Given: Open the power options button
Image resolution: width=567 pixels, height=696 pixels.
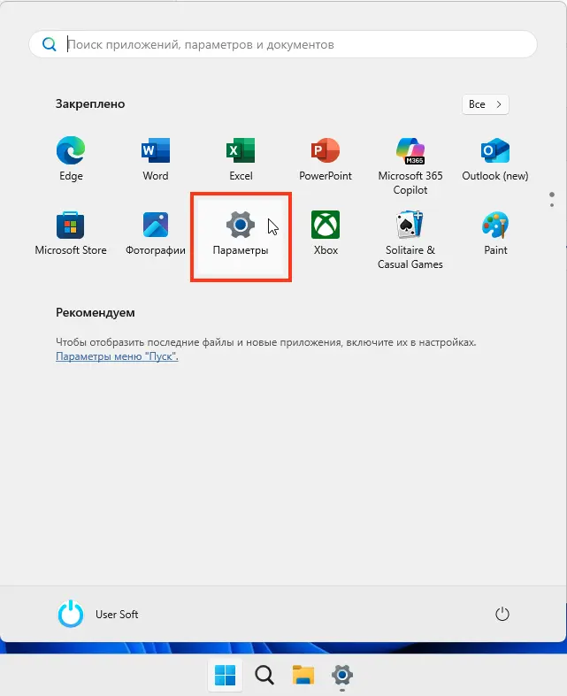Looking at the screenshot, I should click(x=502, y=615).
